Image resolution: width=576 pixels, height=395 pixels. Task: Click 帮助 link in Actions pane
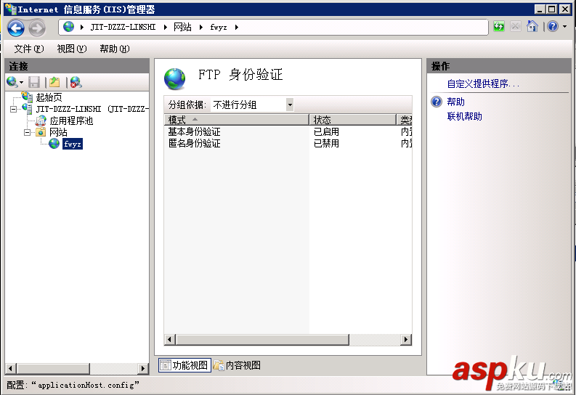456,102
